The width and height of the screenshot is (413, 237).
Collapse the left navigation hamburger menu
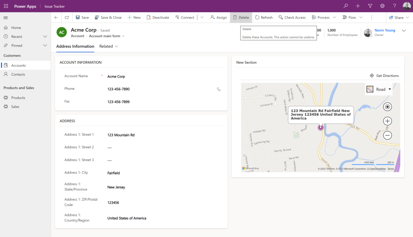coord(6,17)
